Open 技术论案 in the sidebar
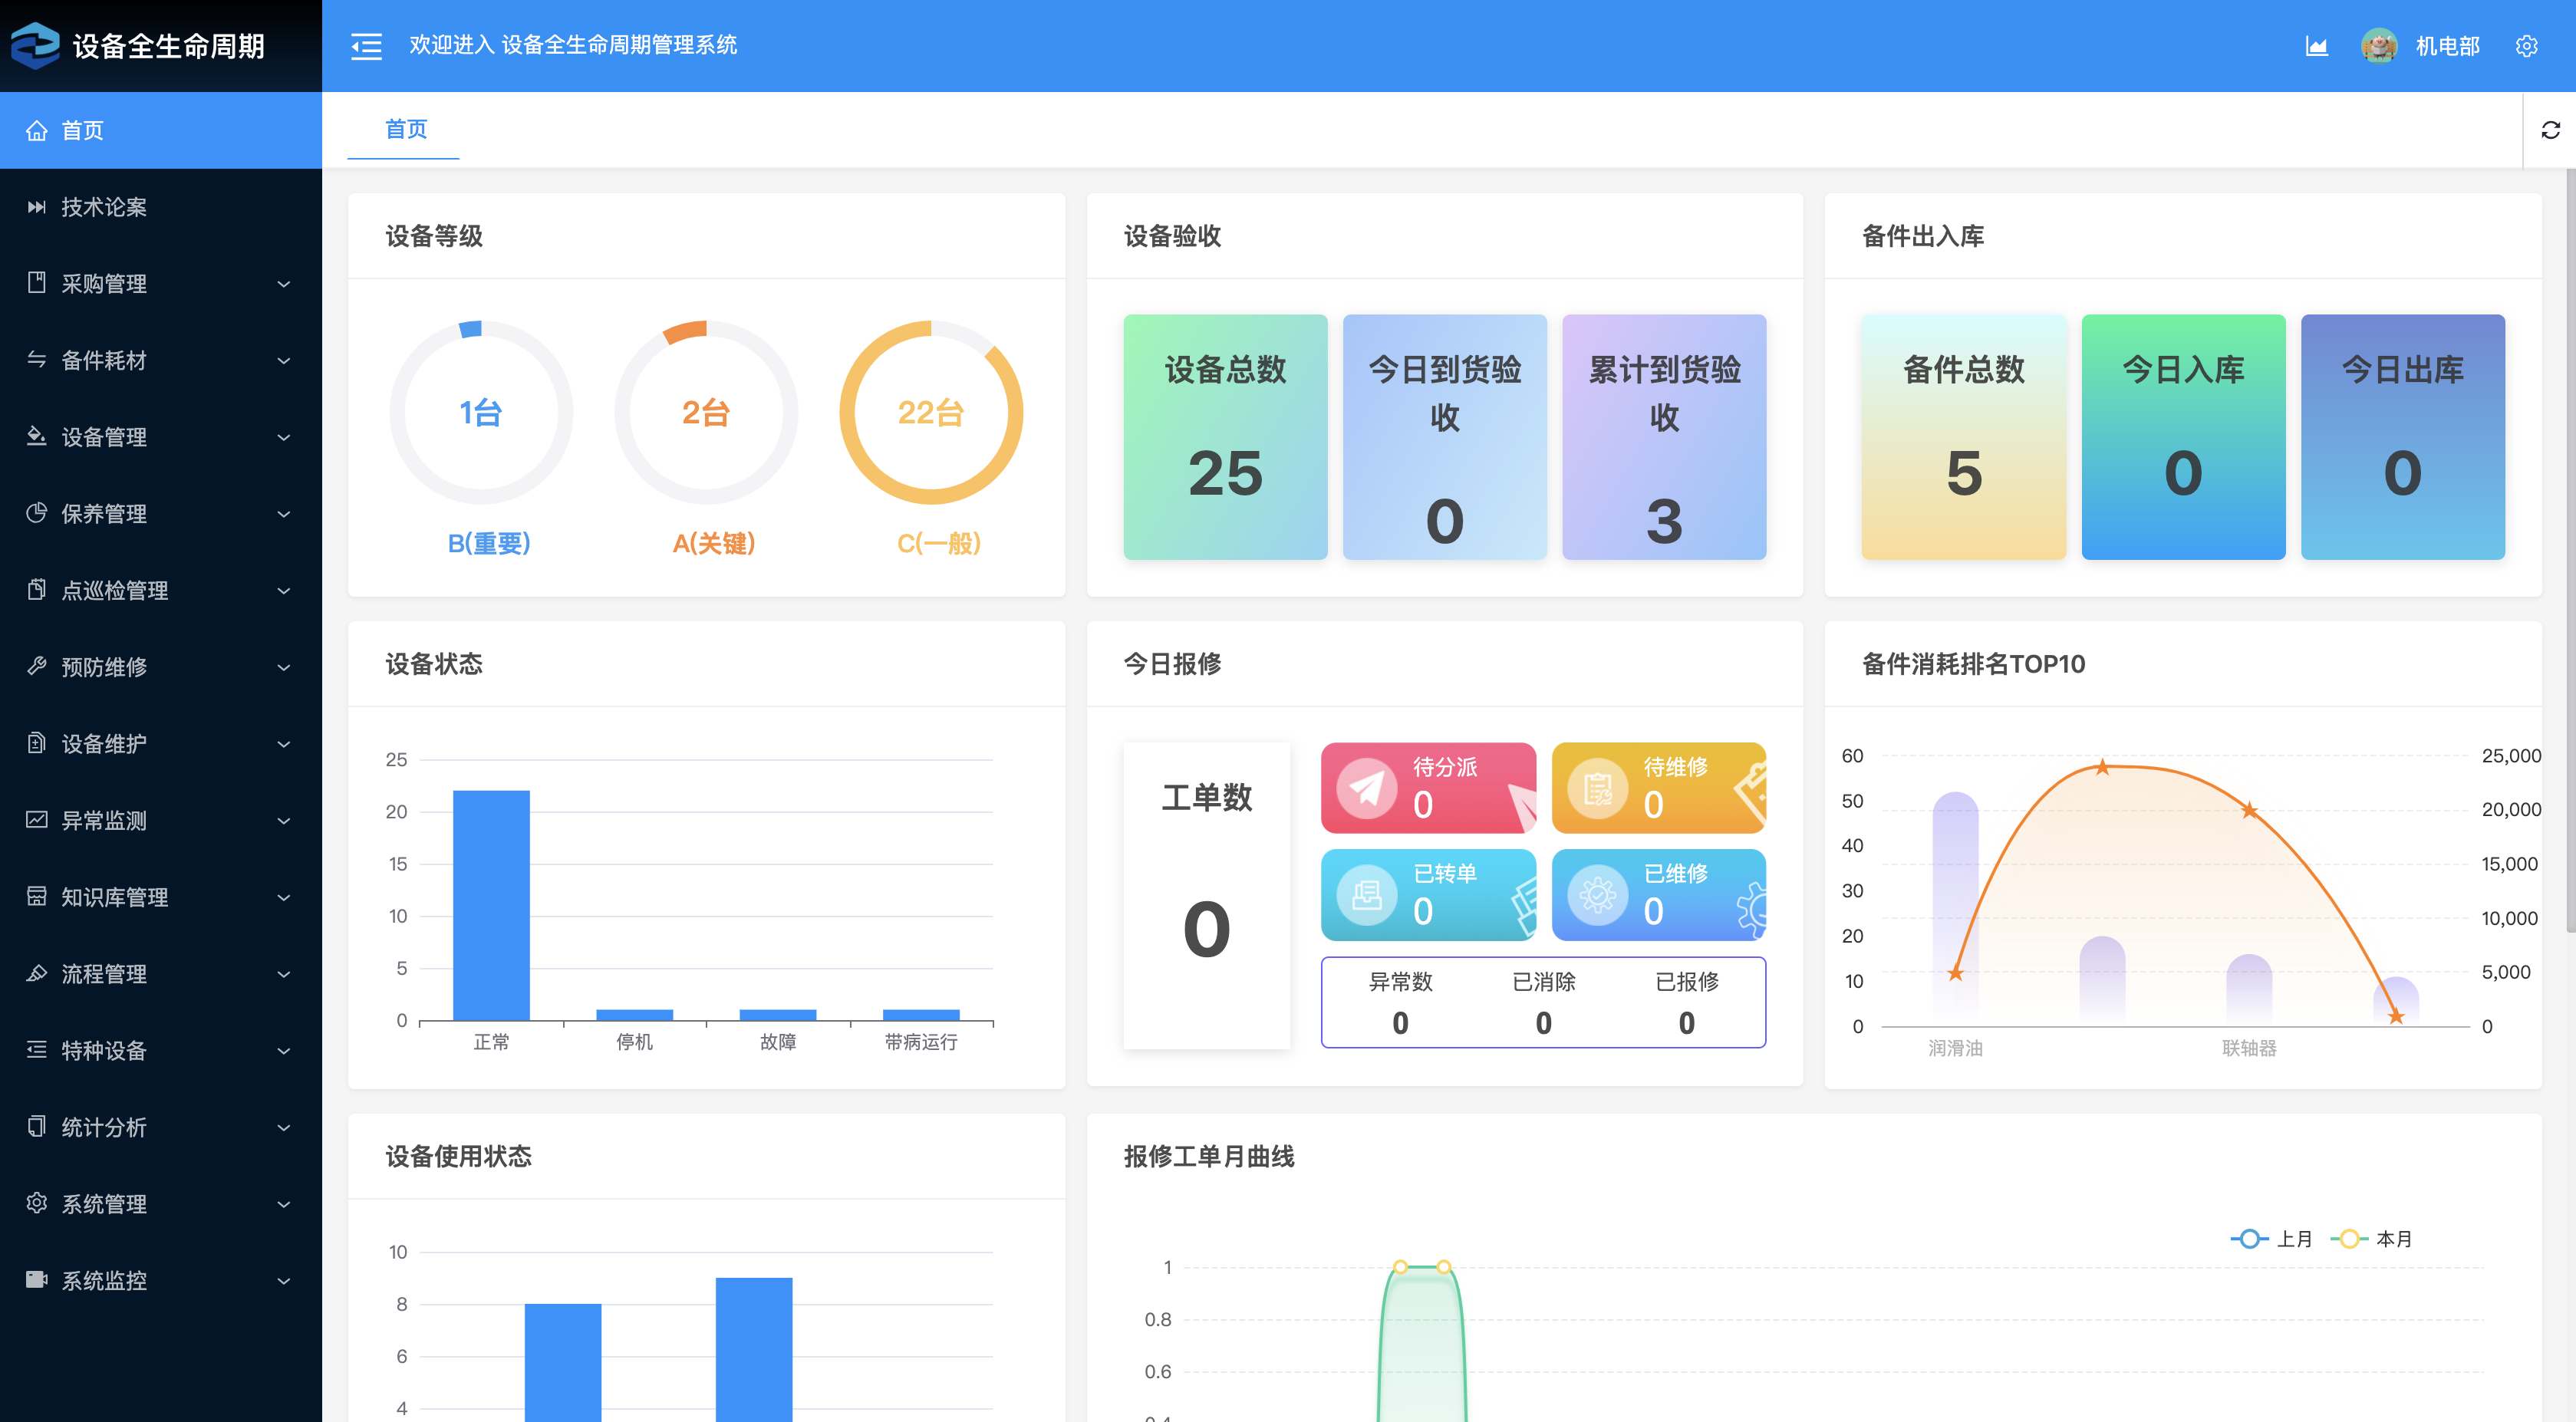This screenshot has width=2576, height=1422. click(x=104, y=207)
